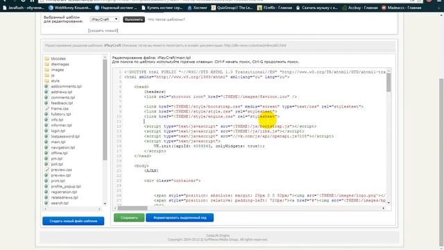
Task: Click the code editor scroll right arrow
Action: pos(384,208)
